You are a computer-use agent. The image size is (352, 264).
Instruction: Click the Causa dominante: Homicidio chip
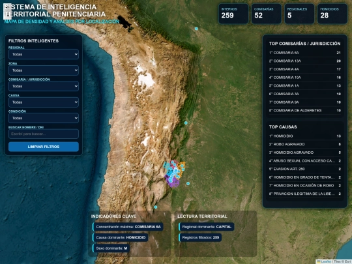pos(121,237)
